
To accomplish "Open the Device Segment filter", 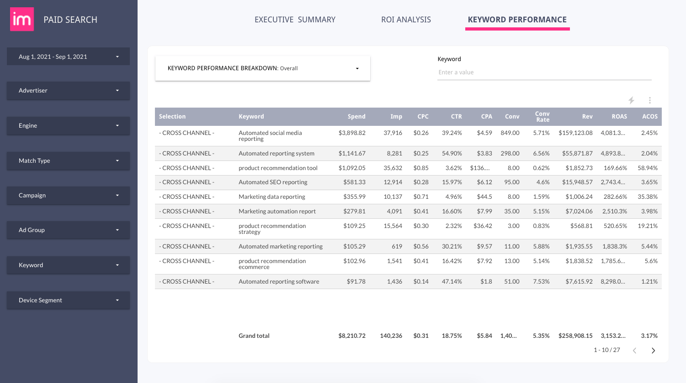I will [68, 300].
